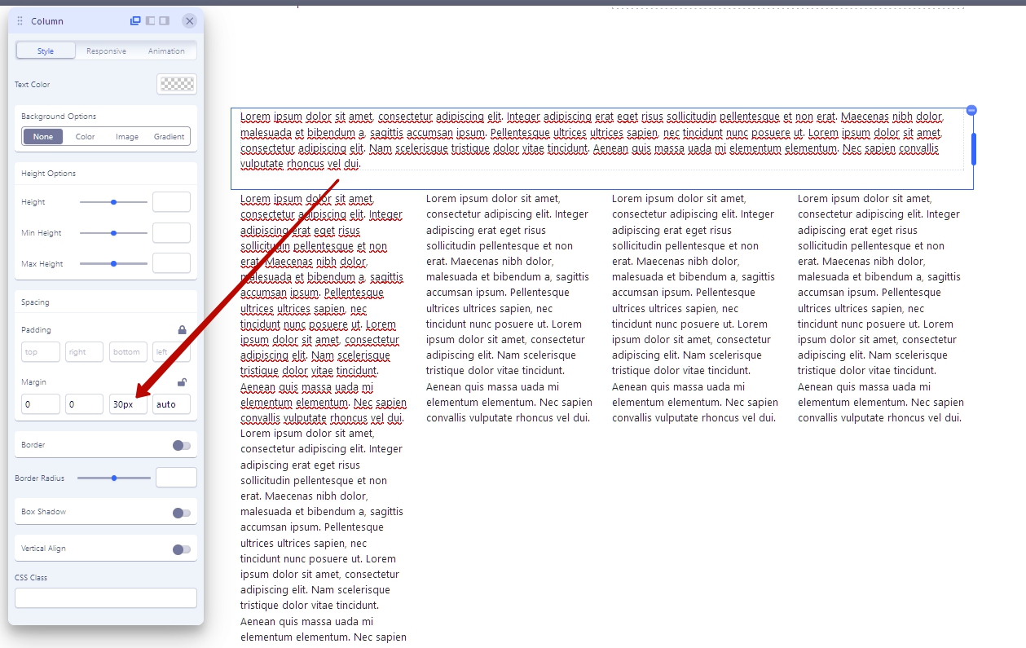1026x648 pixels.
Task: Select the Color background option
Action: click(85, 137)
